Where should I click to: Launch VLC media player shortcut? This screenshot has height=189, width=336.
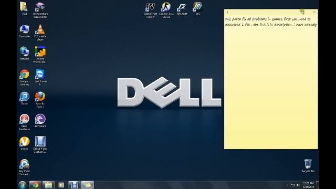[40, 32]
